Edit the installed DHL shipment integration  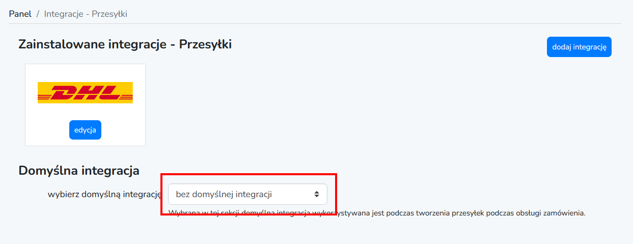(85, 130)
